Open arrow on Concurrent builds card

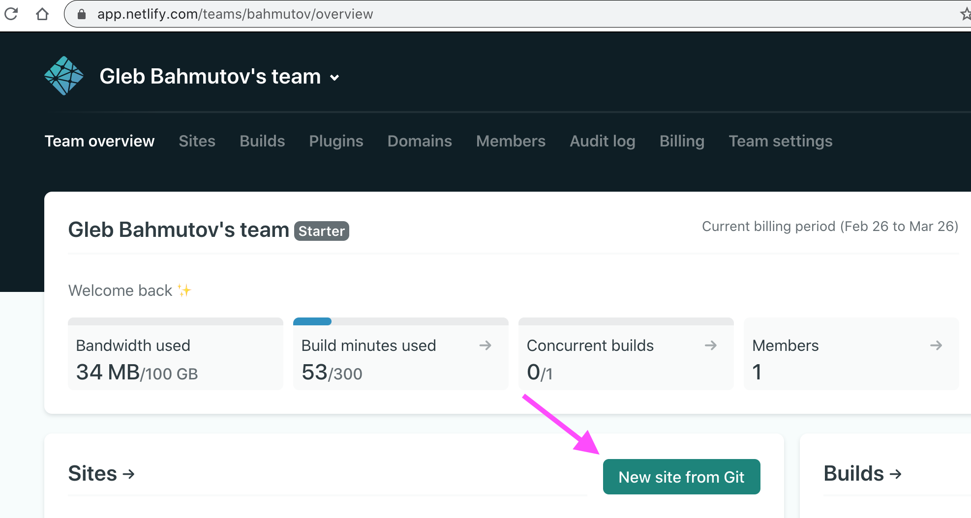pos(710,345)
